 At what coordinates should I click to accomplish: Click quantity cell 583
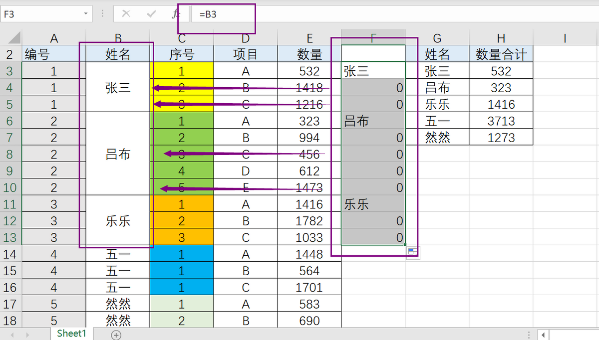(309, 304)
